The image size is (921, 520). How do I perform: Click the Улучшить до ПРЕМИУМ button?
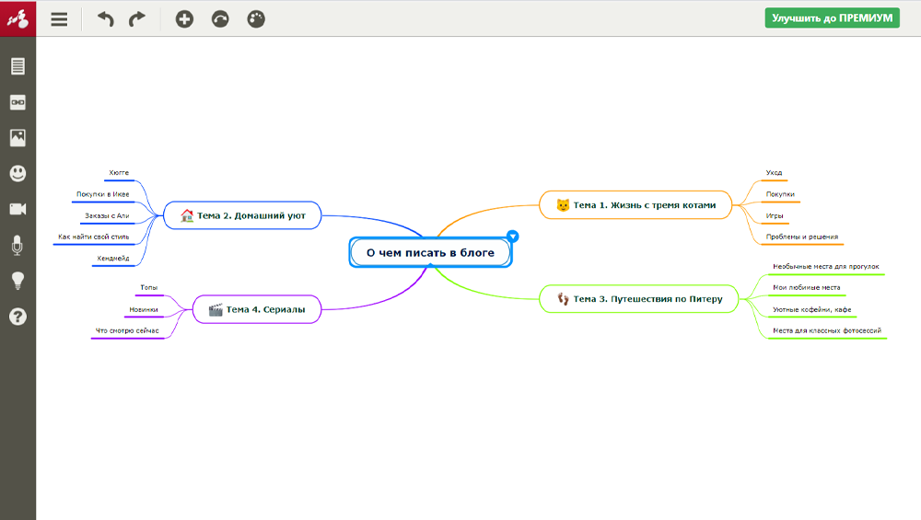832,18
